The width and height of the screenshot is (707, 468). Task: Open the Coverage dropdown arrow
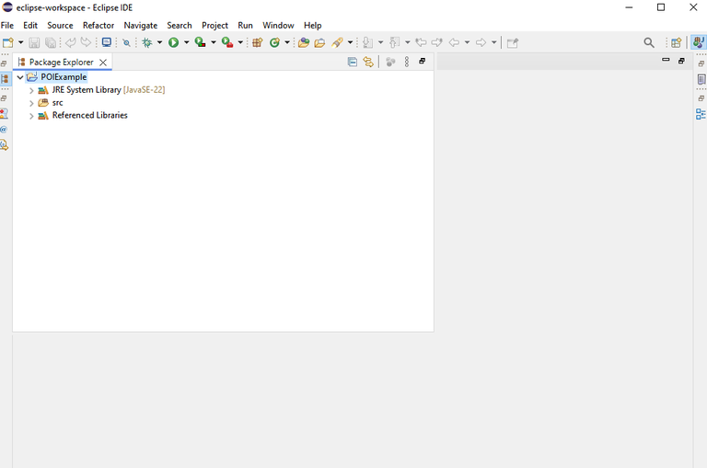(x=214, y=43)
